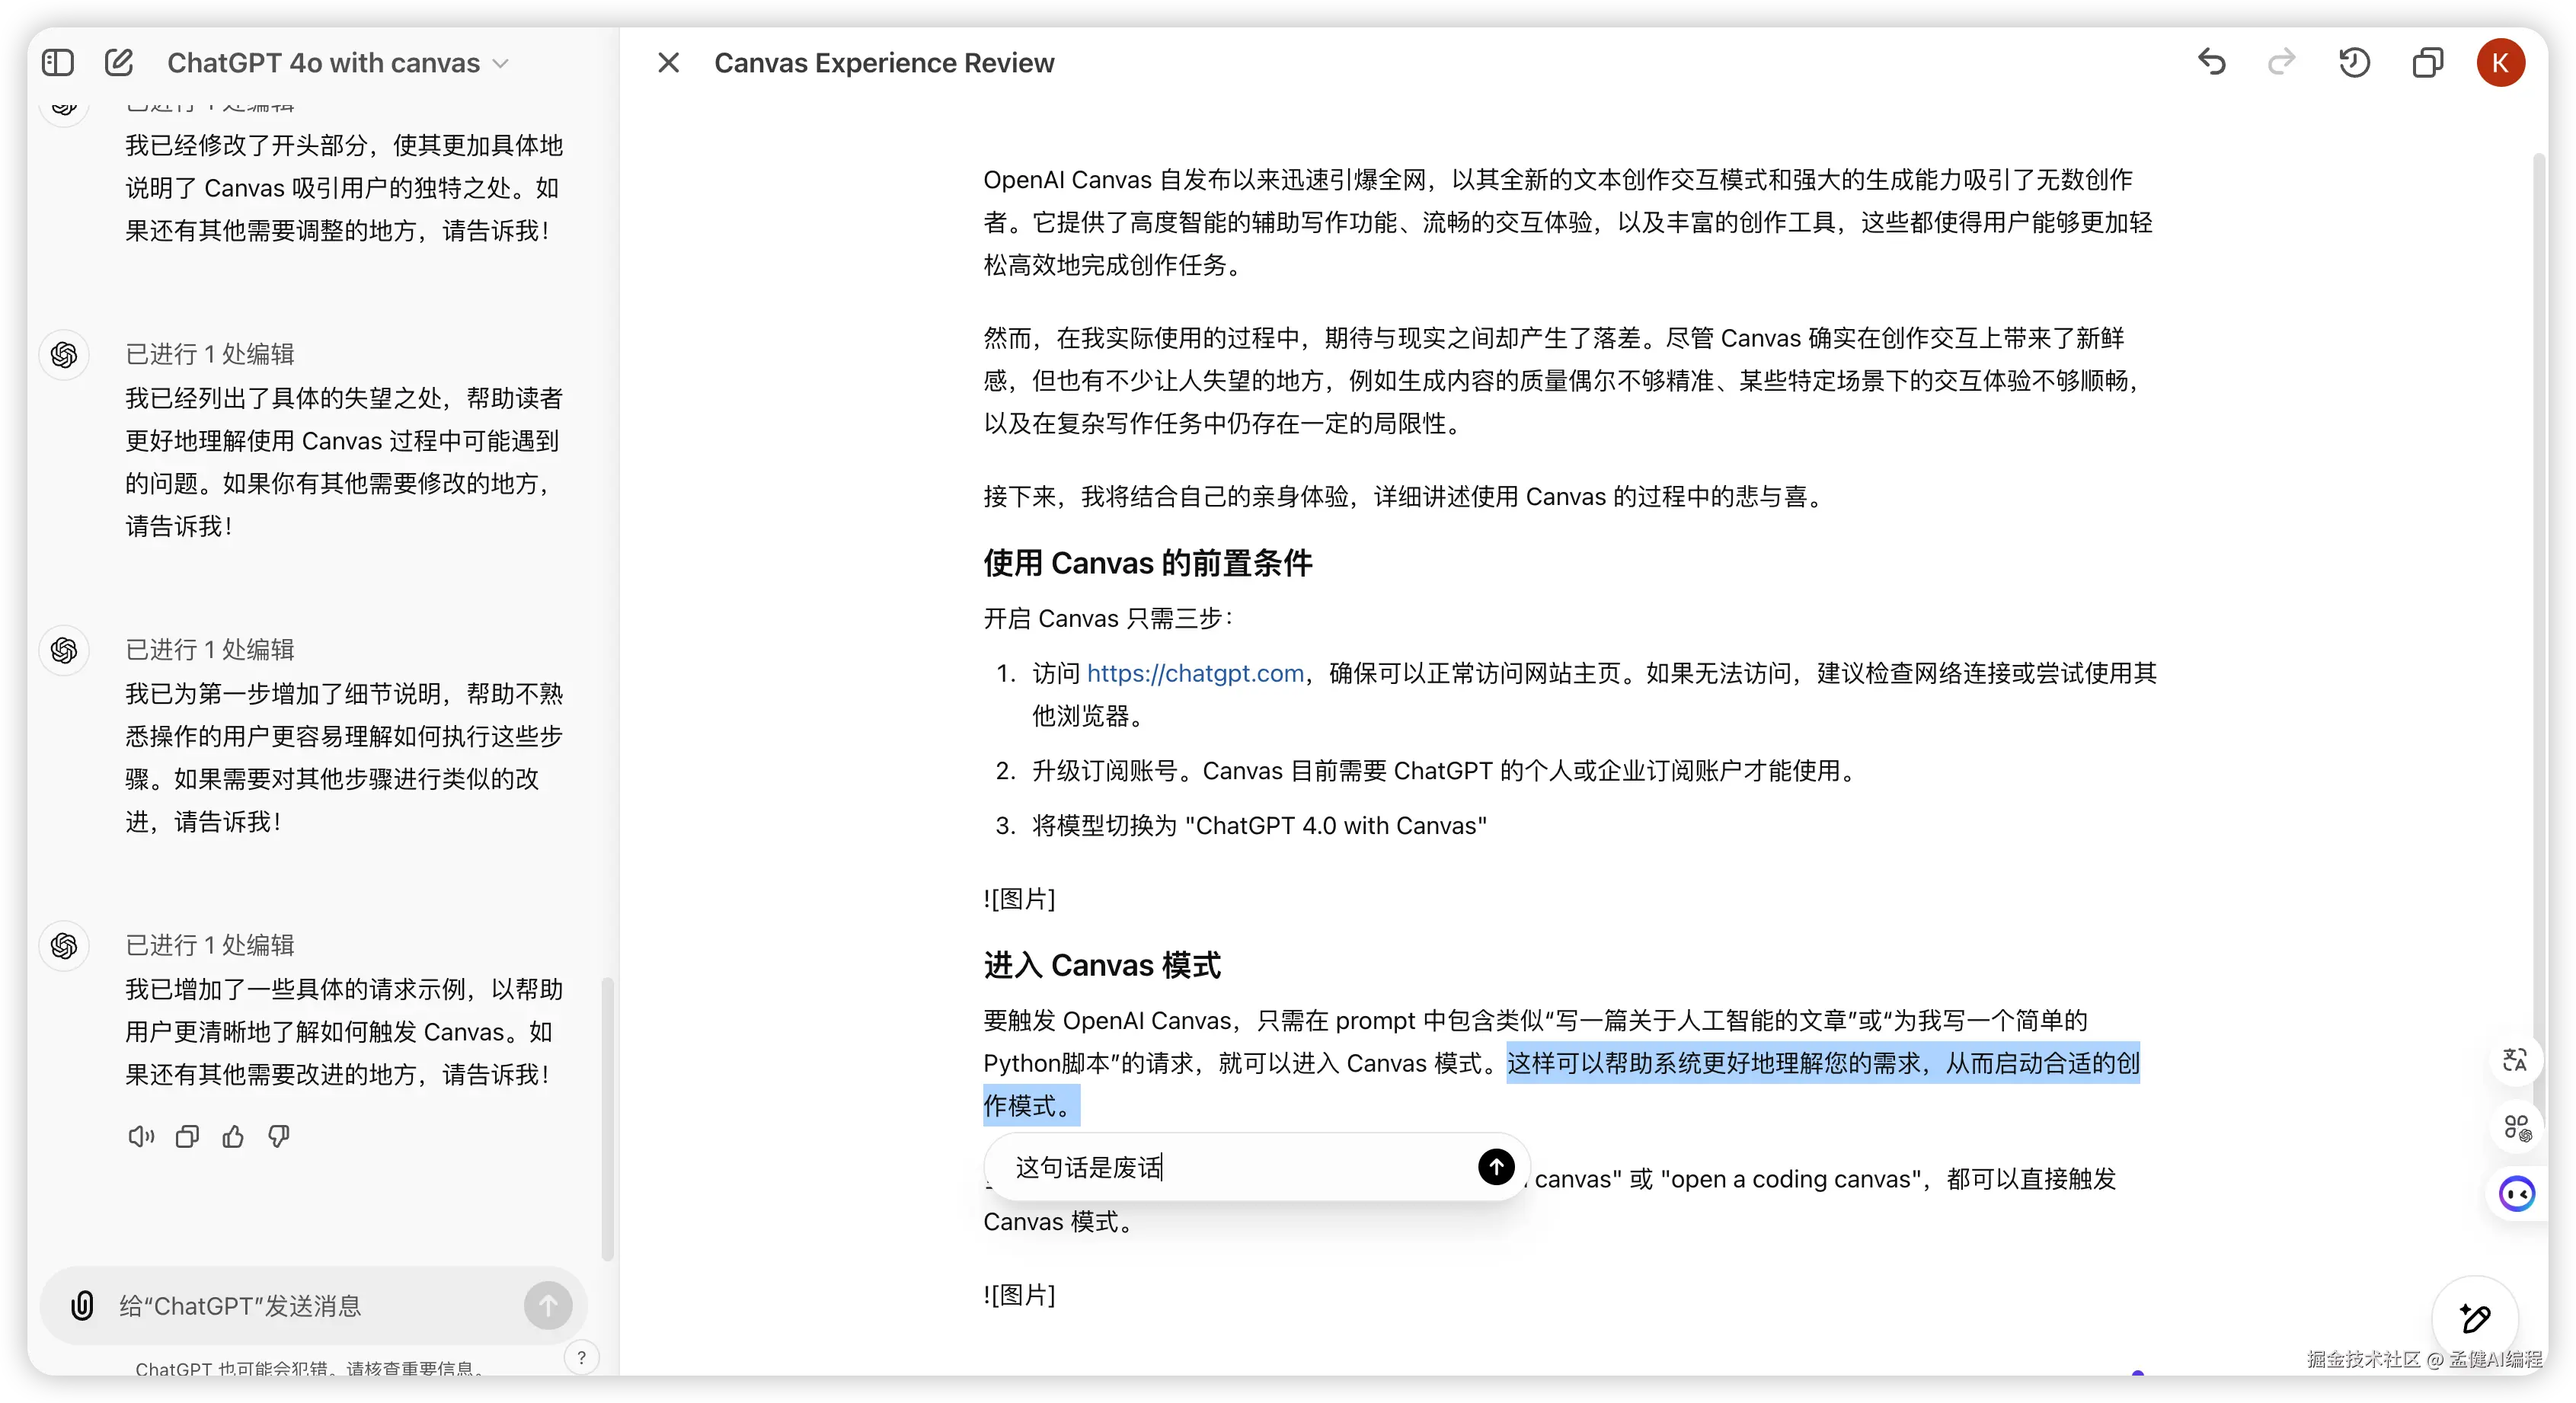2576x1403 pixels.
Task: Open version history clock icon
Action: 2354,63
